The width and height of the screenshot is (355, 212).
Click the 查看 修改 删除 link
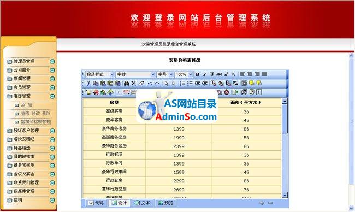tap(35, 113)
